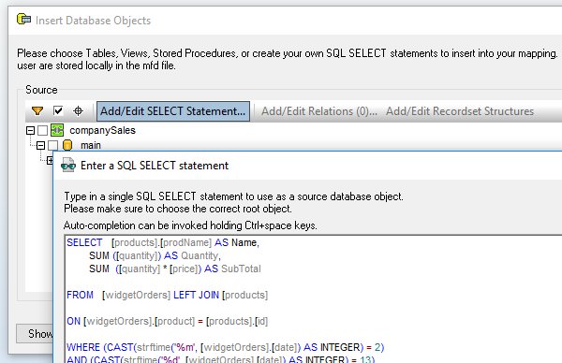Click the Insert Database Objects title icon
The height and width of the screenshot is (363, 562).
23,19
